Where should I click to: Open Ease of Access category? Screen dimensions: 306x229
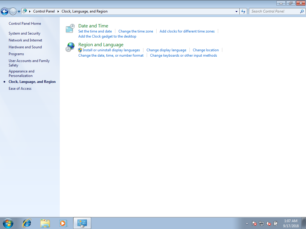pos(20,89)
